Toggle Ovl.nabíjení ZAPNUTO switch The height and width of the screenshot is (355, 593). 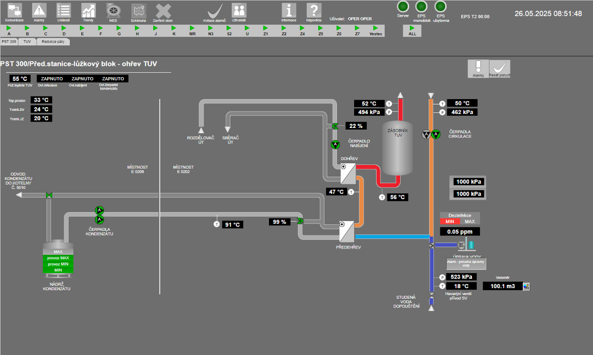coord(82,79)
